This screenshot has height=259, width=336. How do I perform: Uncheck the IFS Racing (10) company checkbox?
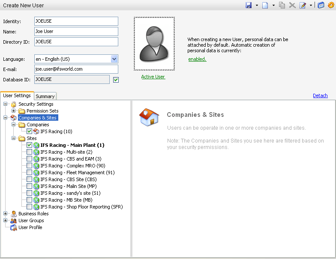click(29, 131)
